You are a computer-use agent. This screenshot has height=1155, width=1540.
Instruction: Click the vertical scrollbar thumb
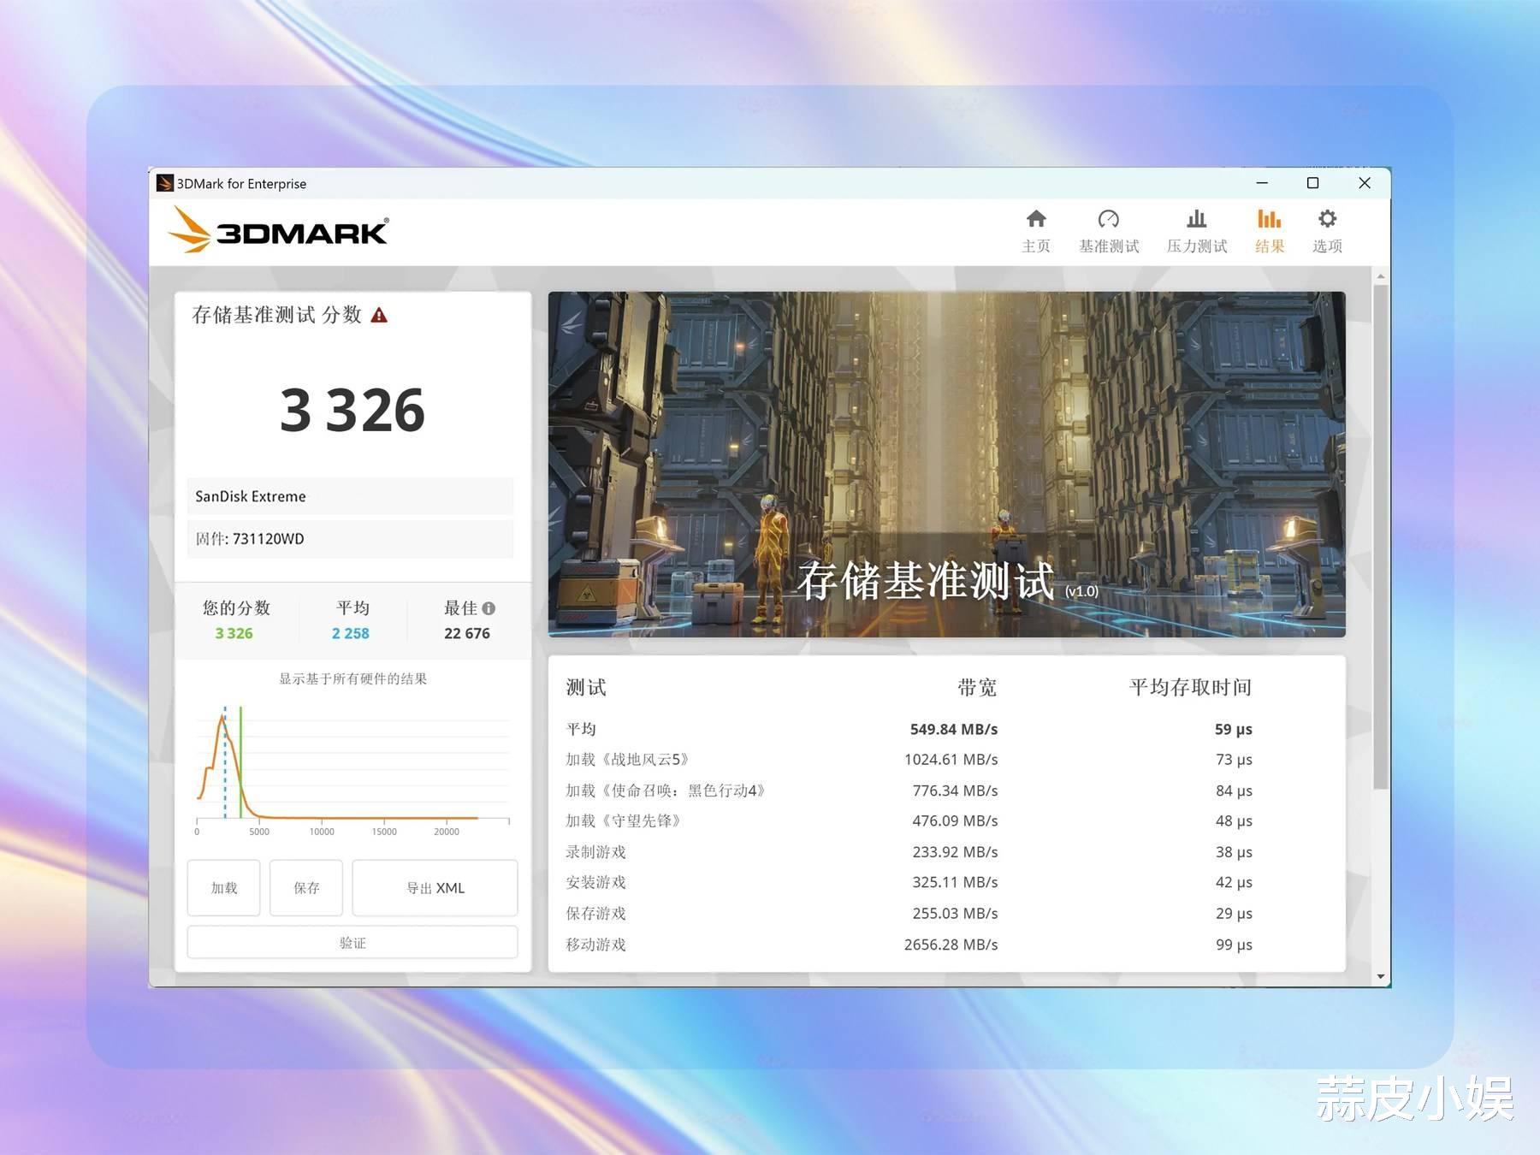click(1380, 536)
